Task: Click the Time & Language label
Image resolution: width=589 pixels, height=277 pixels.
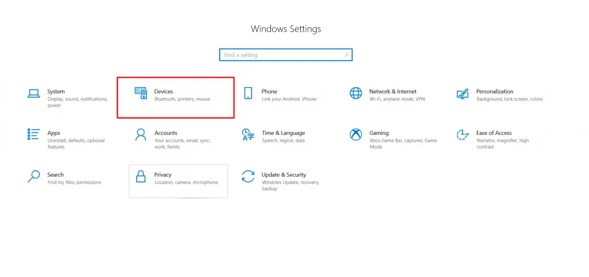Action: (283, 133)
